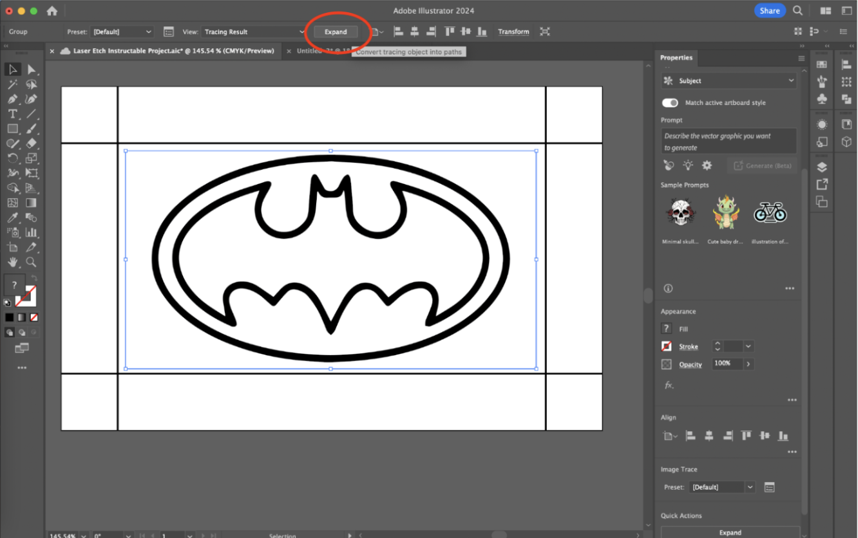
Task: Click the Fill swatch in Appearance
Action: coord(667,328)
